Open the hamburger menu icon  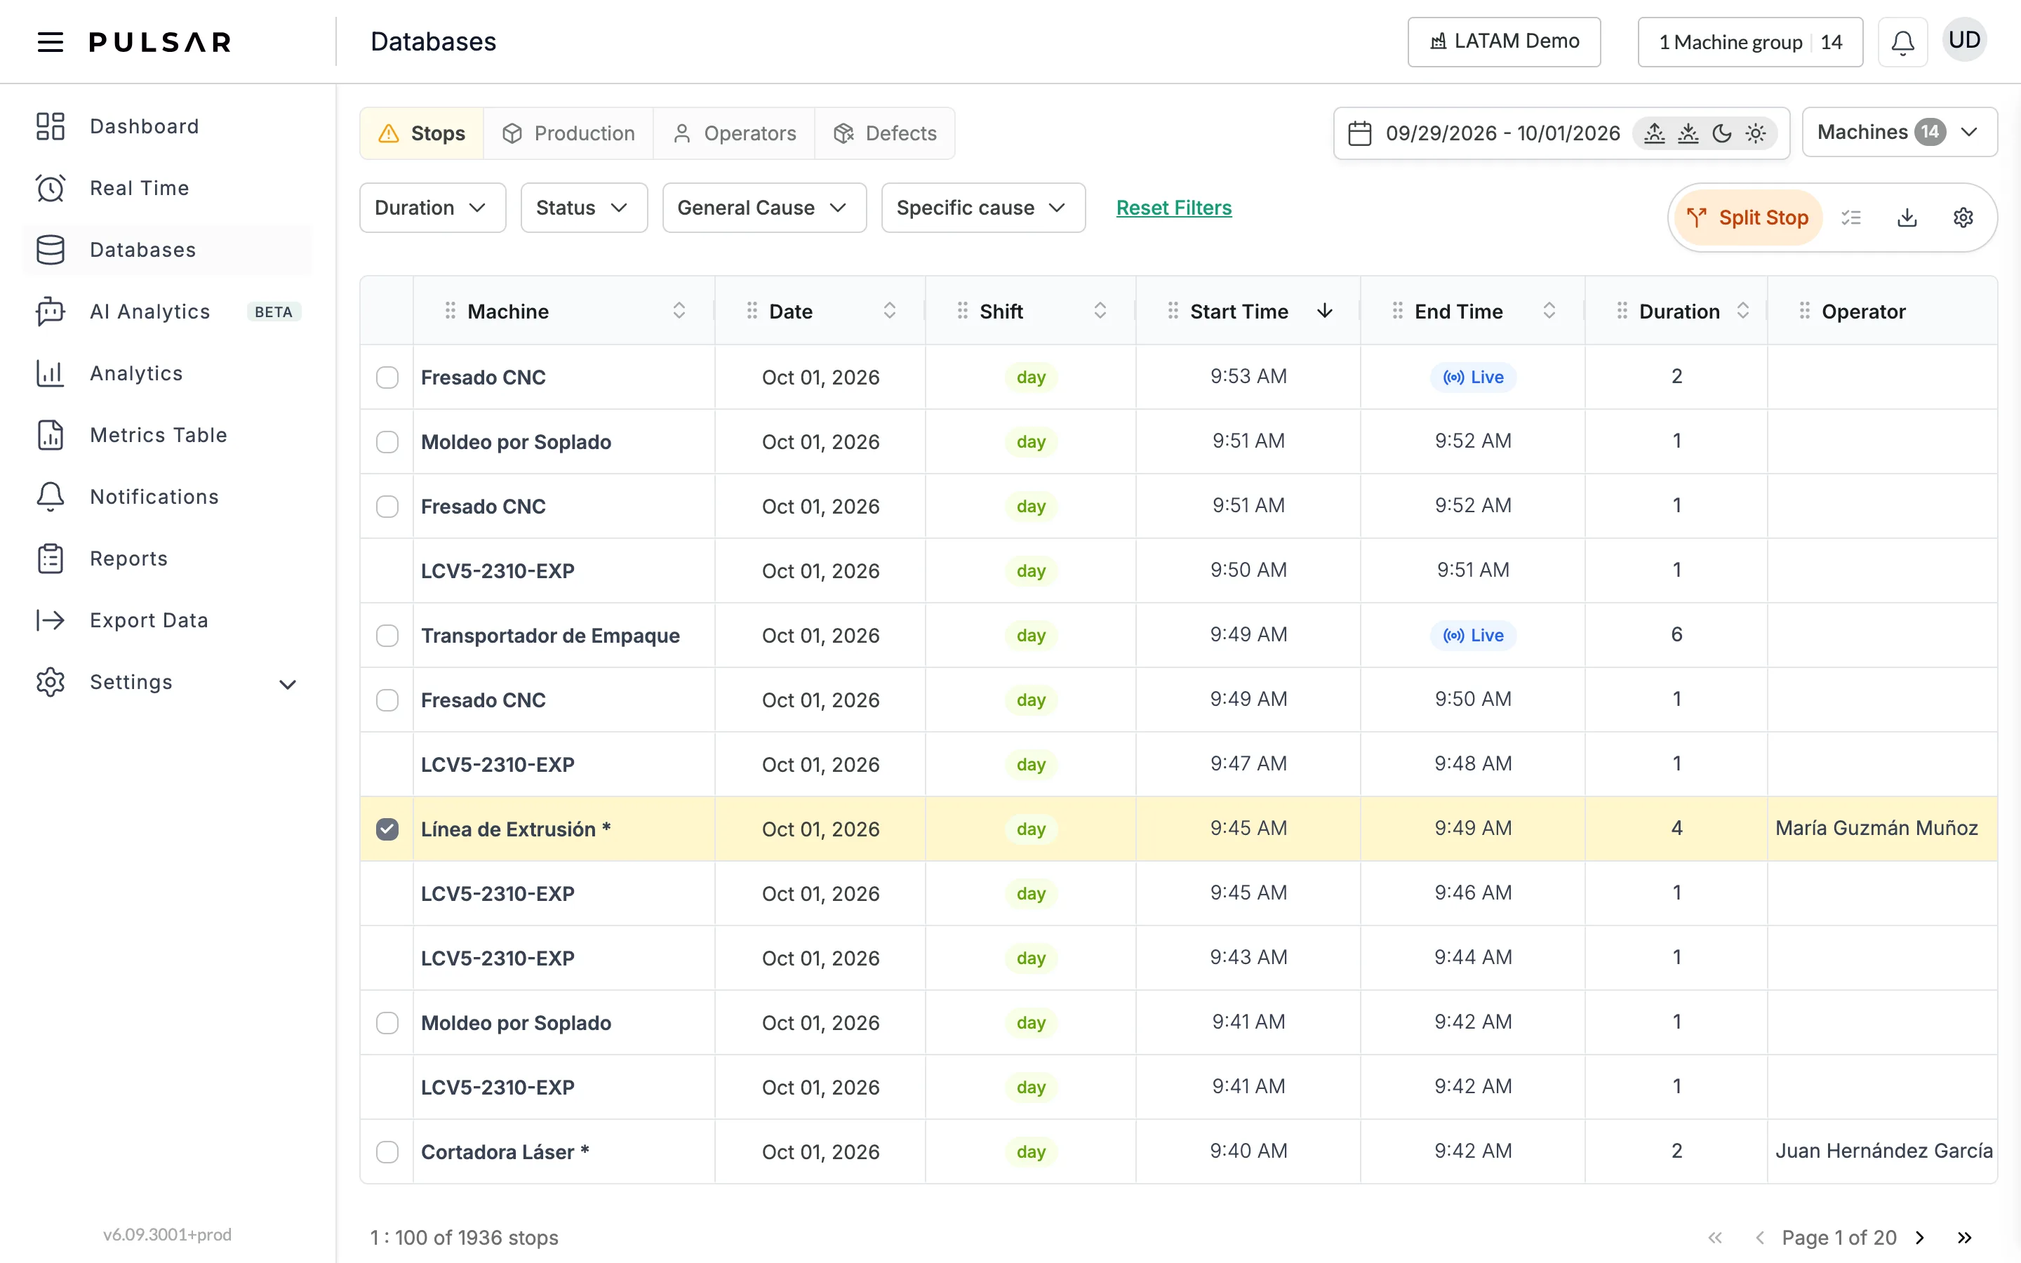tap(50, 42)
